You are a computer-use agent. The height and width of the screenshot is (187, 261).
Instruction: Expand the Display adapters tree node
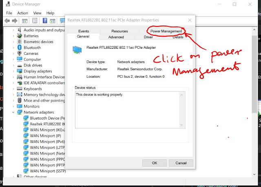pos(13,71)
